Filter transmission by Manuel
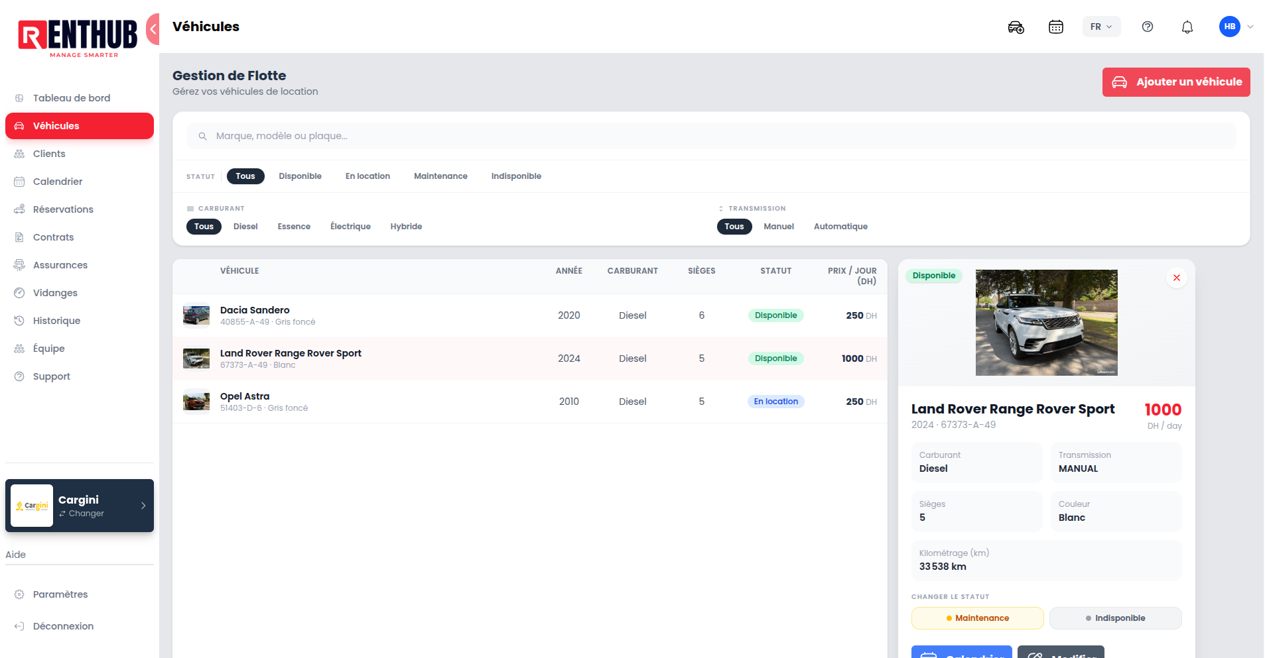This screenshot has height=658, width=1265. tap(779, 227)
